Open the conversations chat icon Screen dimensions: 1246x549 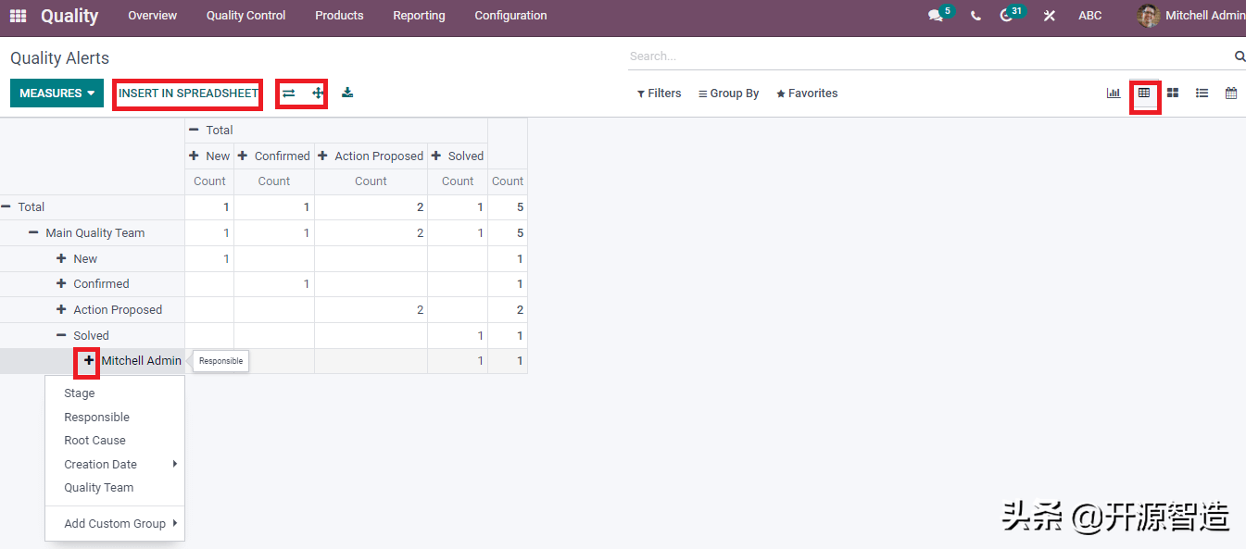(x=936, y=16)
